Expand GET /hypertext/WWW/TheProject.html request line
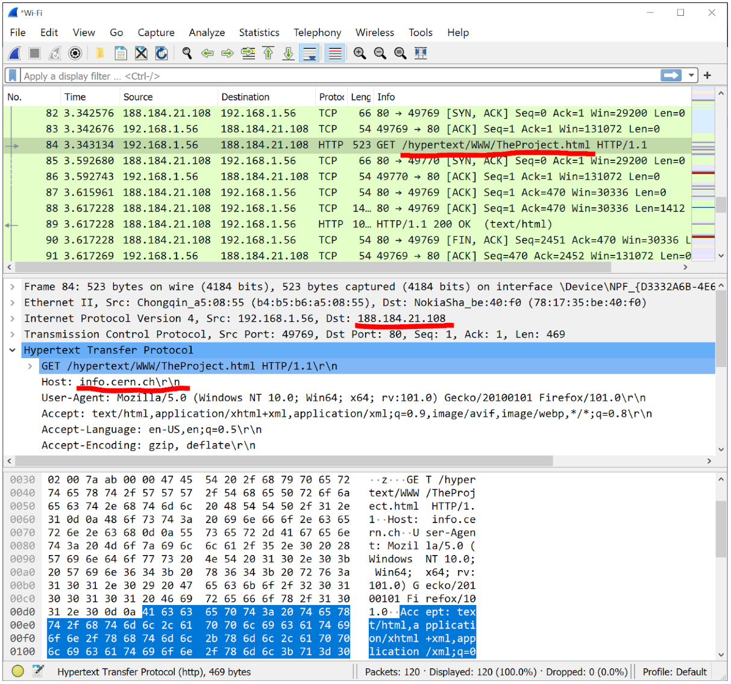The image size is (731, 684). (x=30, y=366)
